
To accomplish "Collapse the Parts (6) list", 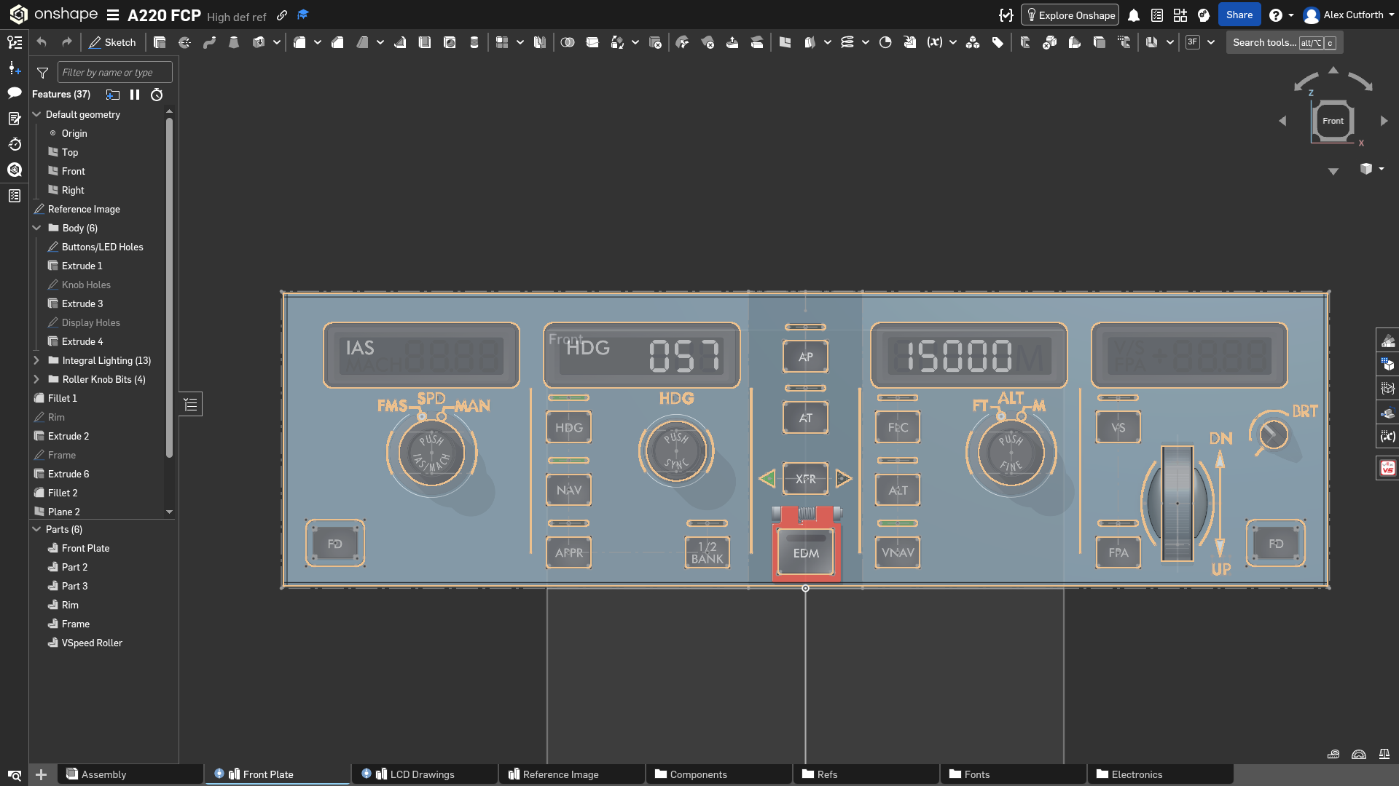I will (x=37, y=529).
